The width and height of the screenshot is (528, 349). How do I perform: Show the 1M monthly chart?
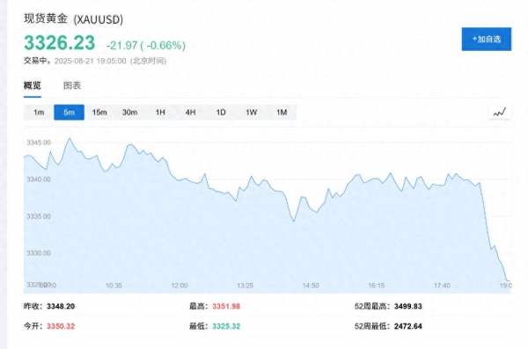(x=282, y=112)
